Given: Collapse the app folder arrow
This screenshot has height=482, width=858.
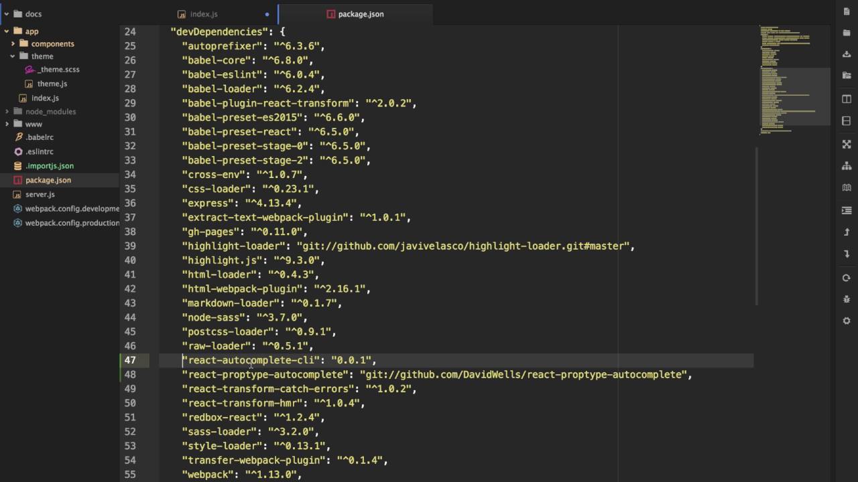Looking at the screenshot, I should coord(7,31).
